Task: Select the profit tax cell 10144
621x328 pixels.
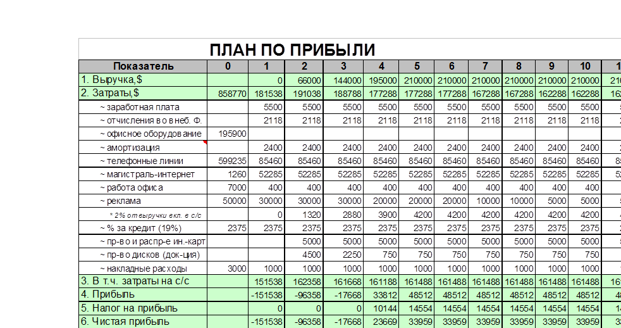Action: pyautogui.click(x=381, y=308)
